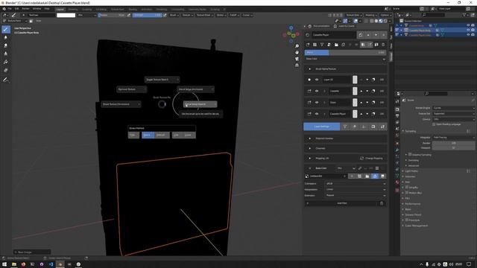Choose Toggle Texture Stencil pie option
The image size is (477, 268).
162,80
